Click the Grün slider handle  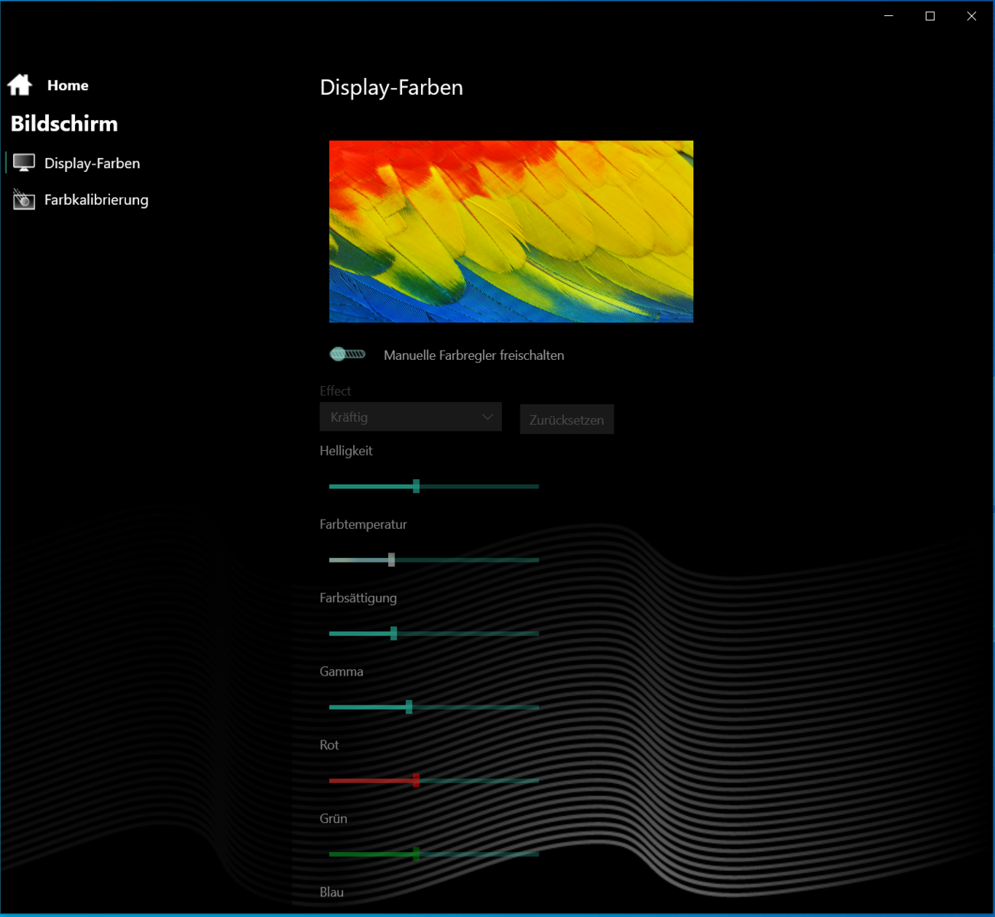coord(416,854)
